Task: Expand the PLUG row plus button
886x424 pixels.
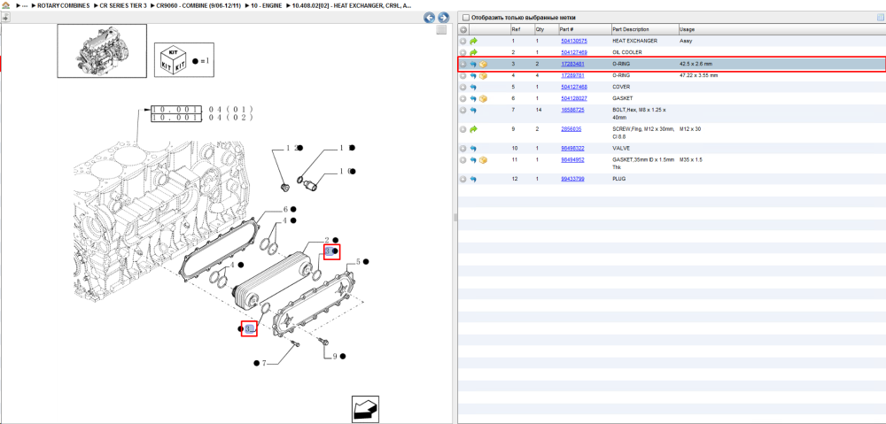Action: pos(463,179)
